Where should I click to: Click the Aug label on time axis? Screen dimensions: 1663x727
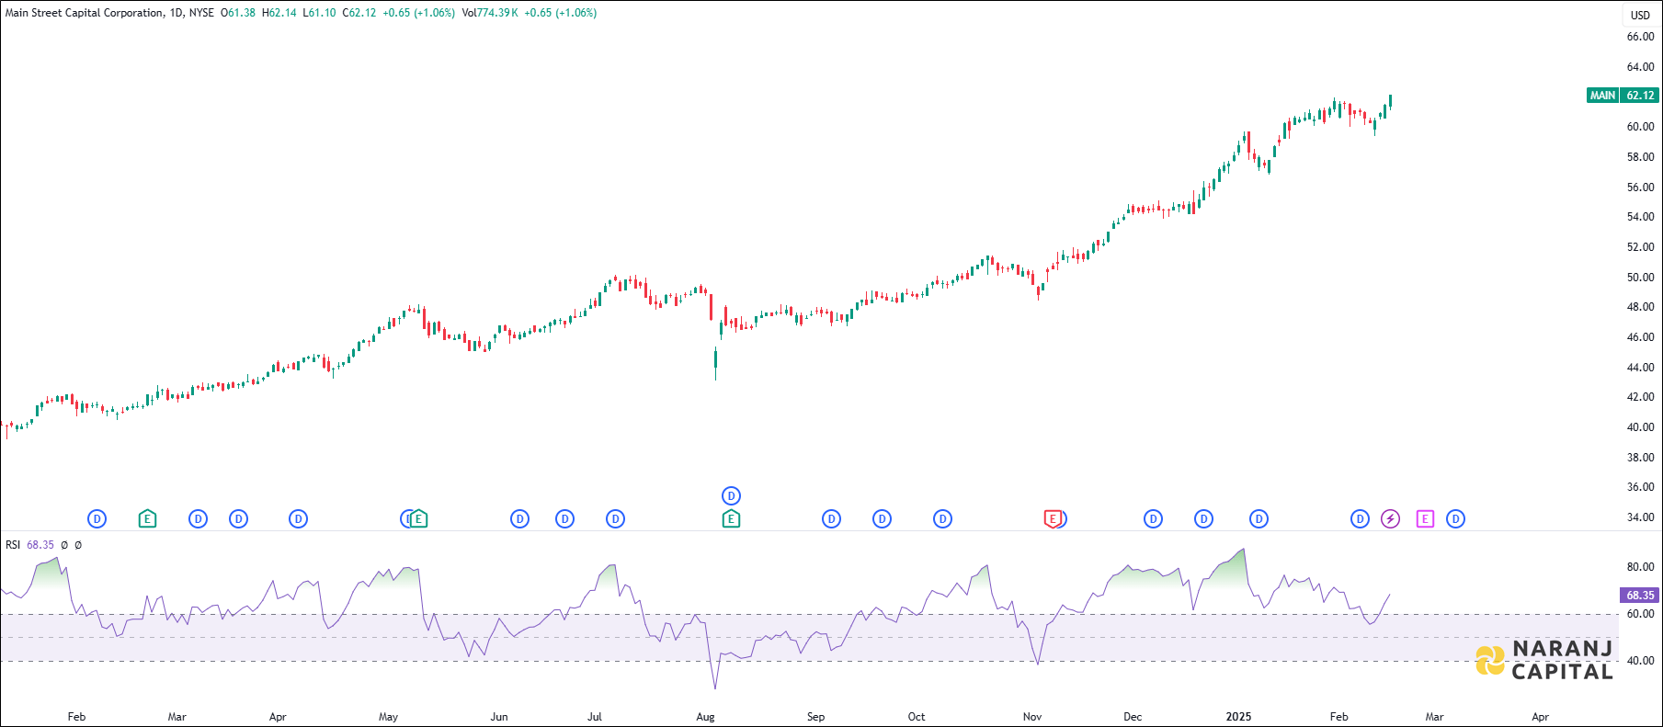pos(705,717)
